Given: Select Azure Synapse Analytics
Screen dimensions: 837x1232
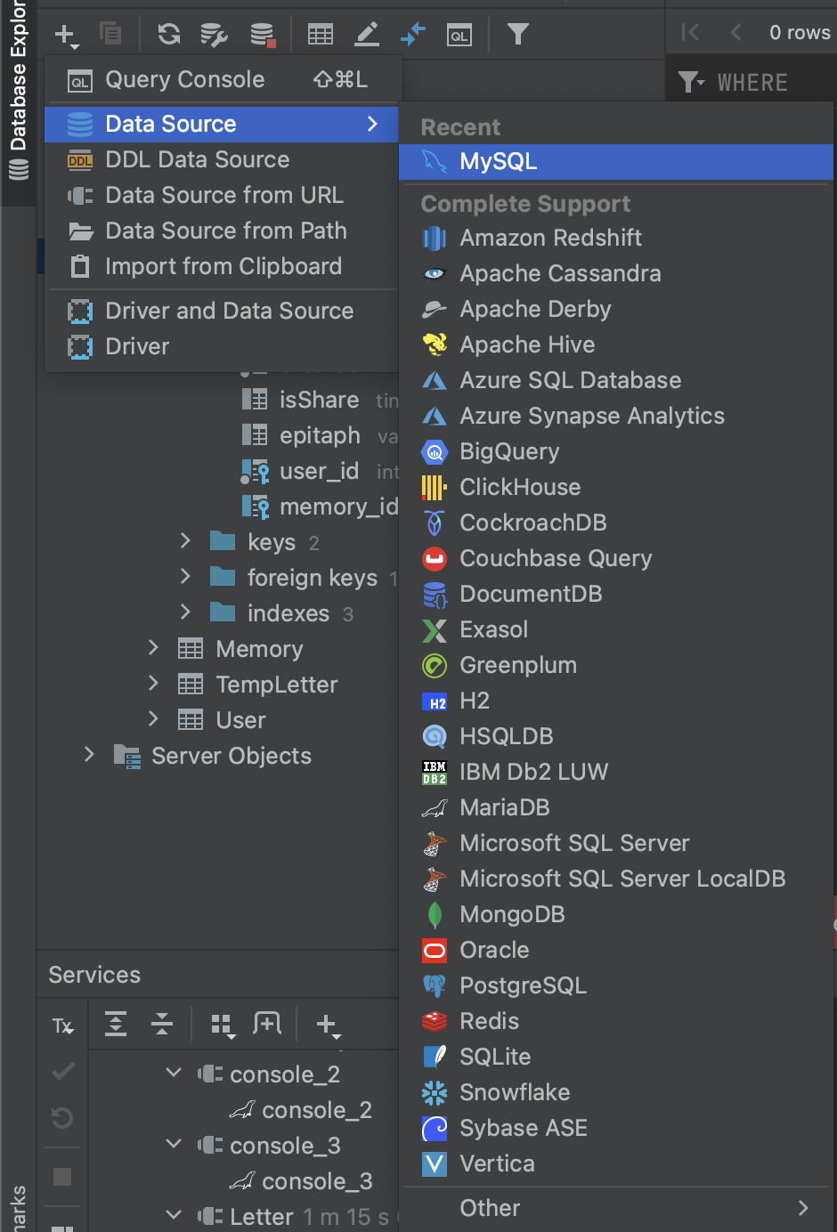Looking at the screenshot, I should tap(616, 416).
